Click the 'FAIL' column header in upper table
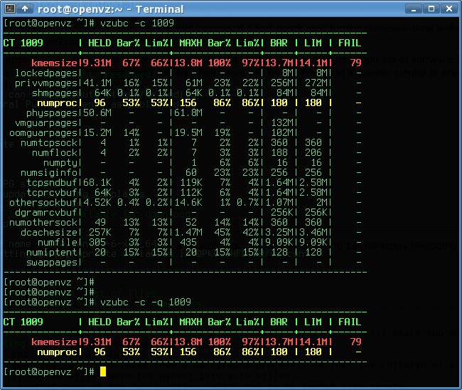The height and width of the screenshot is (390, 462). click(349, 43)
